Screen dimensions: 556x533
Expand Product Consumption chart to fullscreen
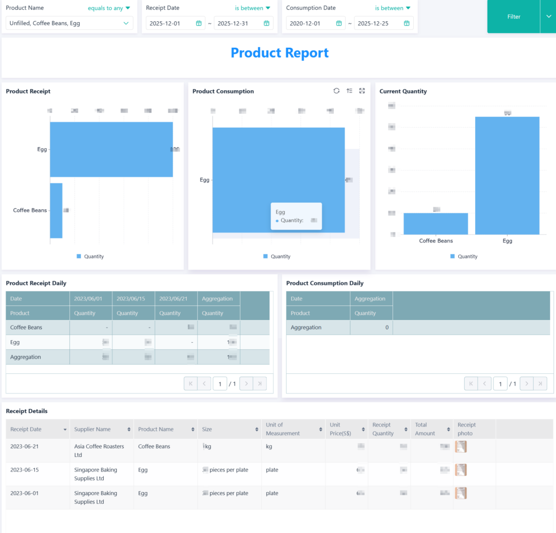[x=362, y=91]
